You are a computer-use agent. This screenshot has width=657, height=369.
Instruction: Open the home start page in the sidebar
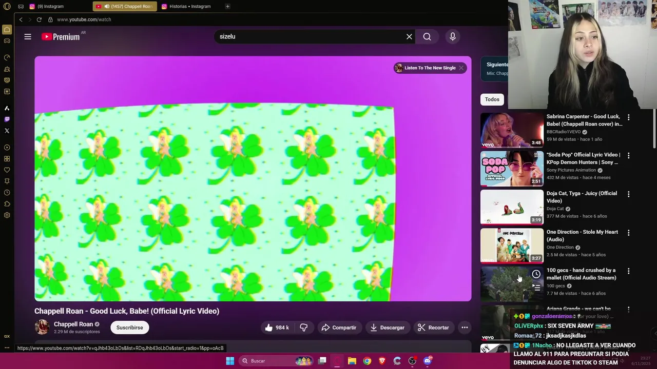(7, 30)
